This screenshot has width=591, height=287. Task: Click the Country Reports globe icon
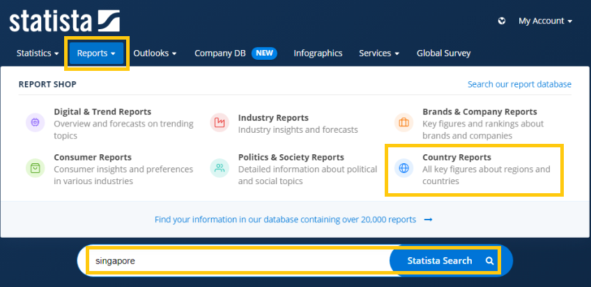[404, 168]
